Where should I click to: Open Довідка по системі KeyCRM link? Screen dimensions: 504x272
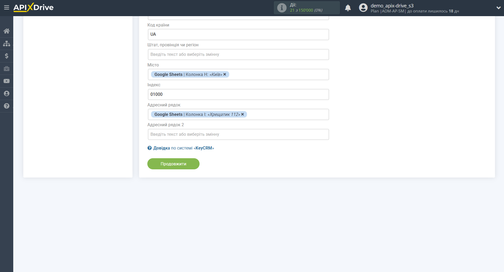coord(184,148)
